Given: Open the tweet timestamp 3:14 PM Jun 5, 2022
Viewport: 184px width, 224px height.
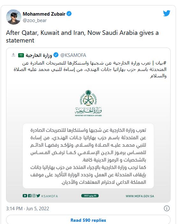Looking at the screenshot, I should coord(27,209).
